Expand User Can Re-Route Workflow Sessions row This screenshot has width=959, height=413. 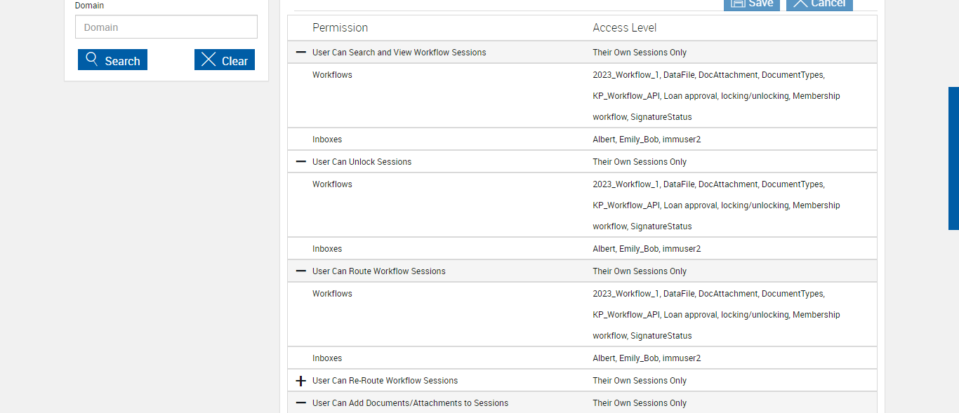(301, 381)
